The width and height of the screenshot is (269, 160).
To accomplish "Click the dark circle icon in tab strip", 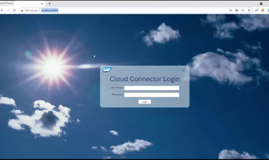I will pos(261,3).
